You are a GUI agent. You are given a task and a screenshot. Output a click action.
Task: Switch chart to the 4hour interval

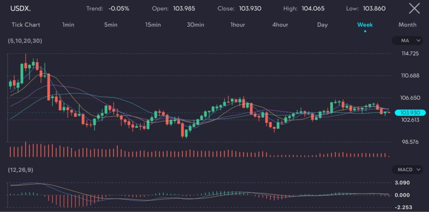[x=280, y=25]
